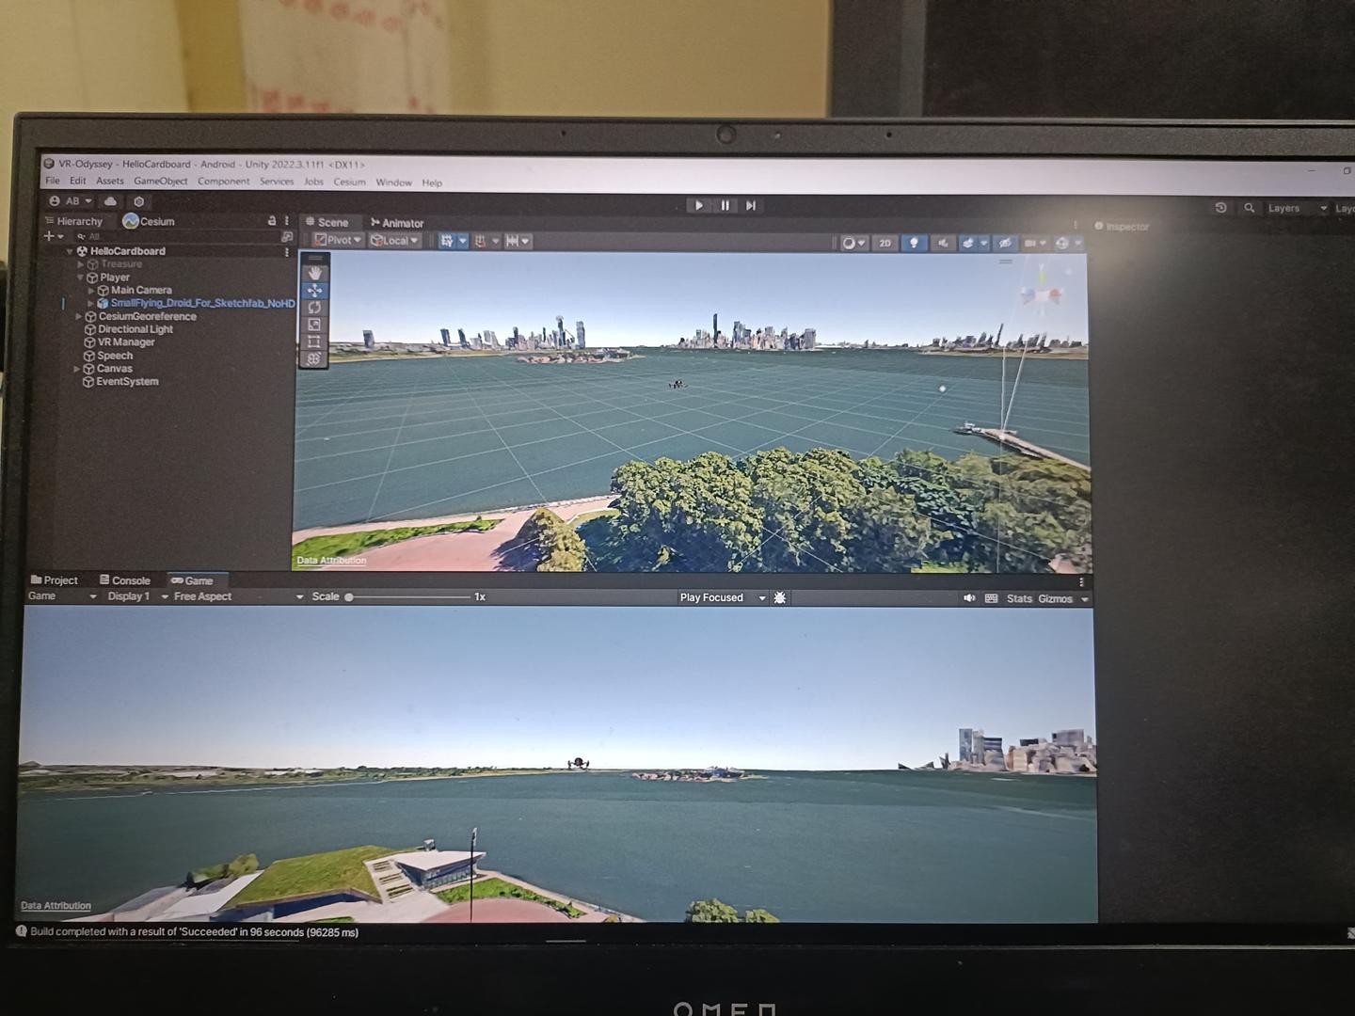Toggle Scene audio

[942, 243]
